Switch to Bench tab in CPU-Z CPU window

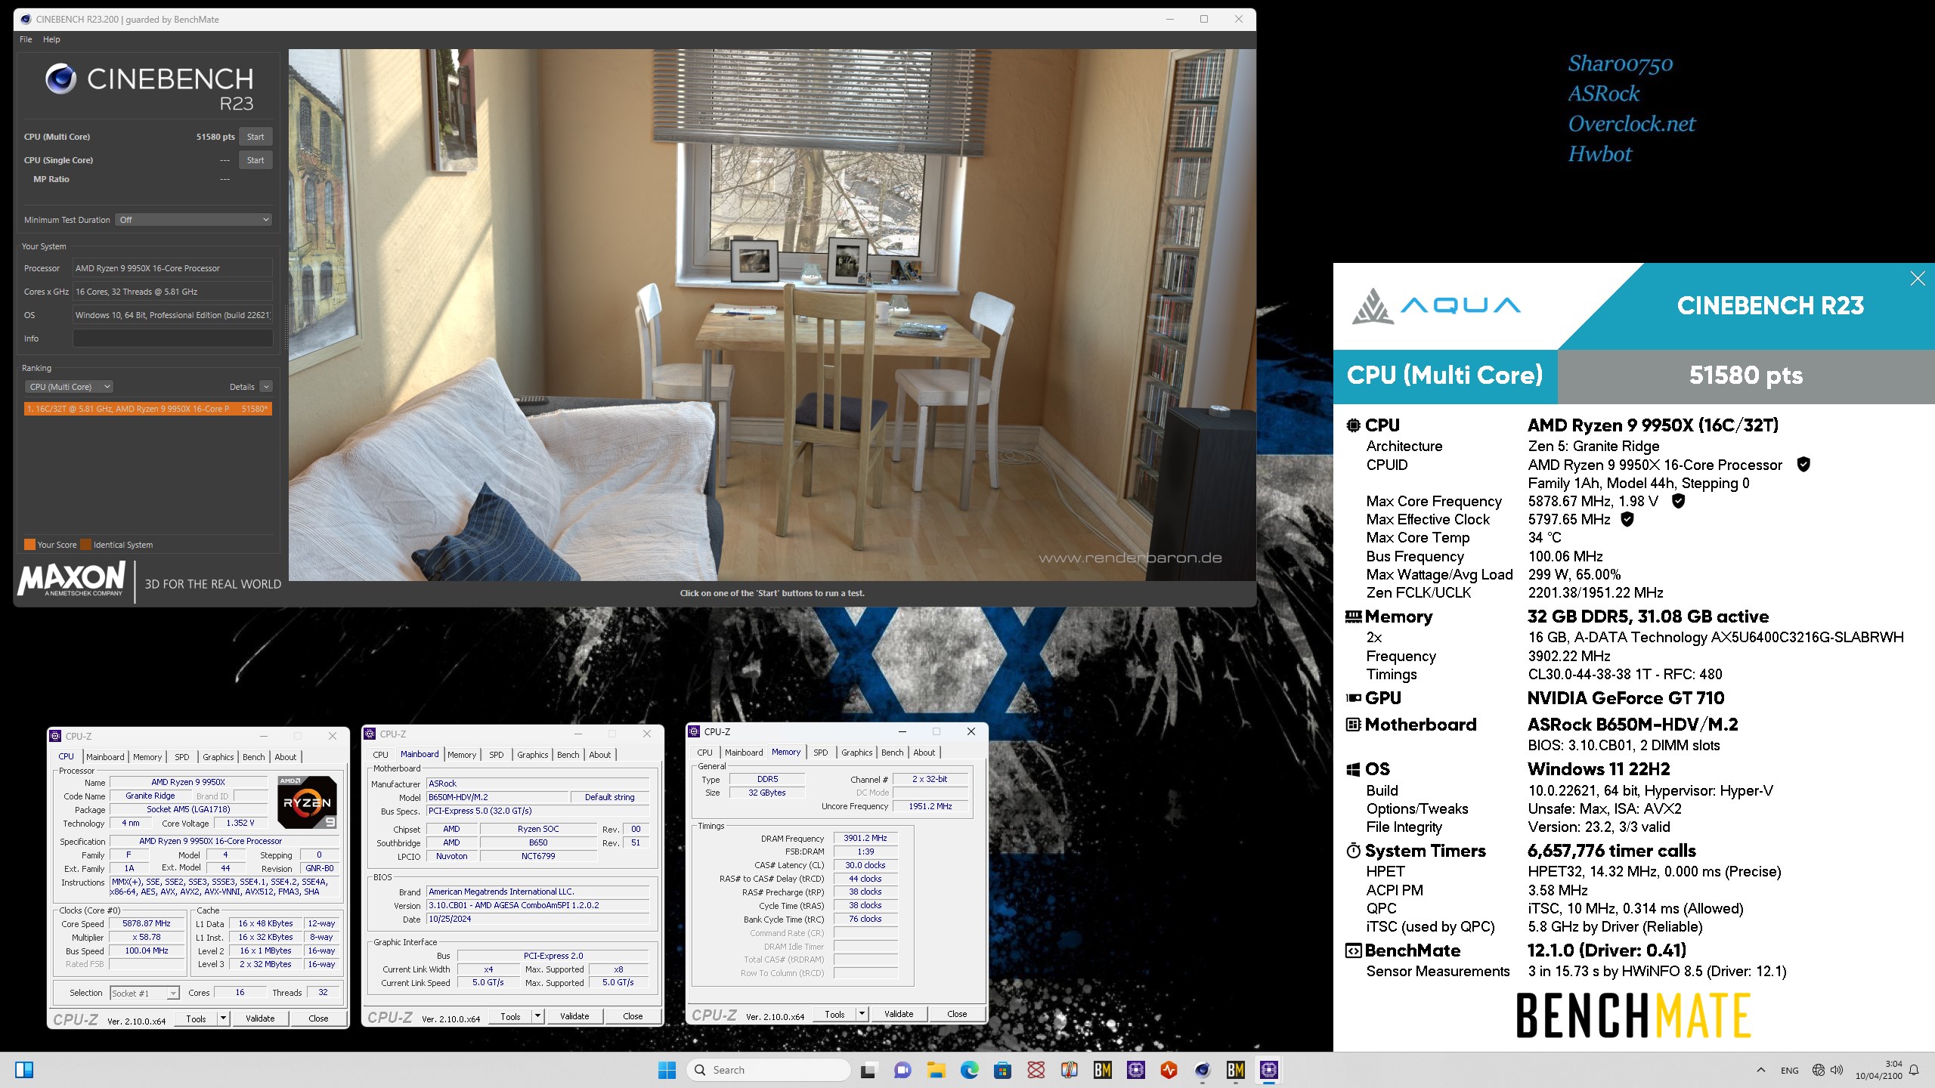[254, 757]
